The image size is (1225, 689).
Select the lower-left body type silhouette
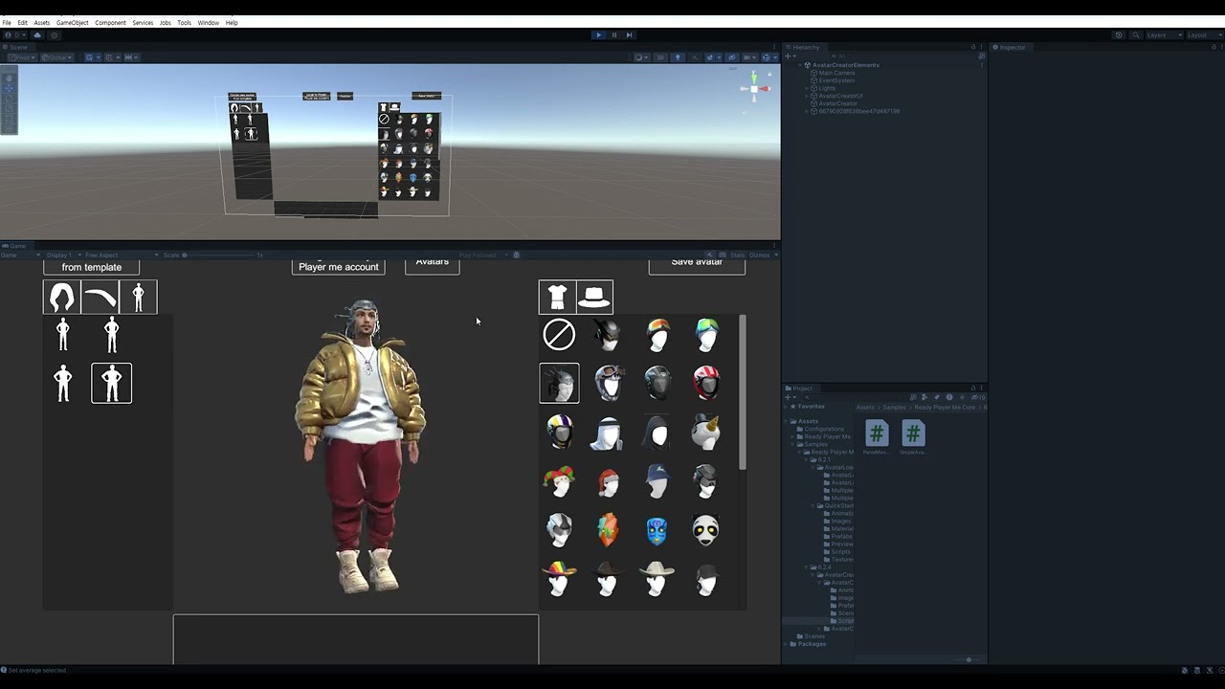click(x=63, y=383)
